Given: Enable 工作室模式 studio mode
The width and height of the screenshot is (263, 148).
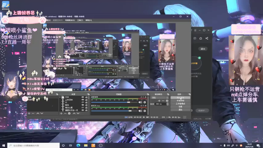Looking at the screenshot, I should click(x=180, y=104).
